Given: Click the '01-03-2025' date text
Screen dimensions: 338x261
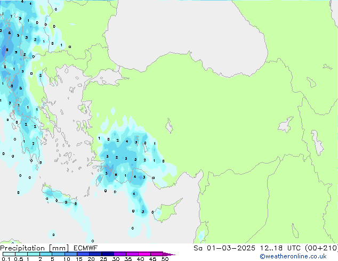Looking at the screenshot, I should coord(231,248).
